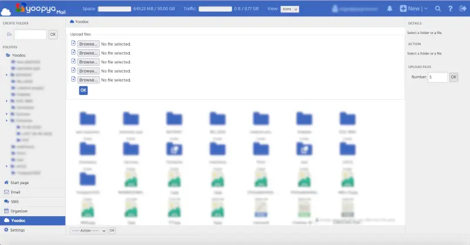Click the Yoodoc cloud breadcrumb icon

coord(72,21)
